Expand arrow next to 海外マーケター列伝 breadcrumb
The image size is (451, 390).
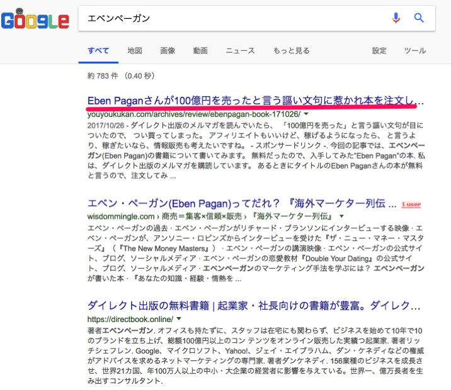[341, 216]
